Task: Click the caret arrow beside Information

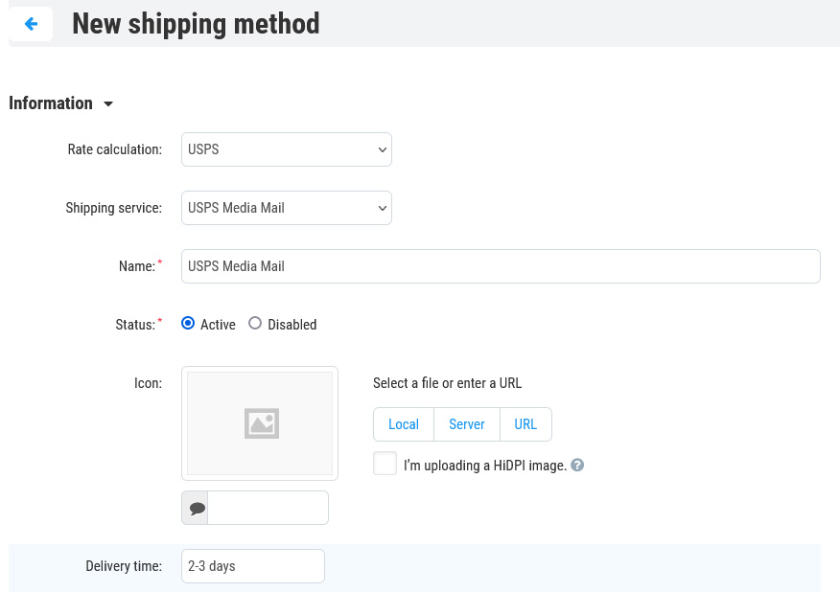Action: click(107, 103)
